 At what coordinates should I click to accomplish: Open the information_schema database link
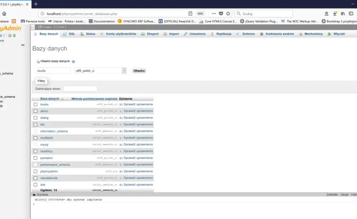(54, 131)
